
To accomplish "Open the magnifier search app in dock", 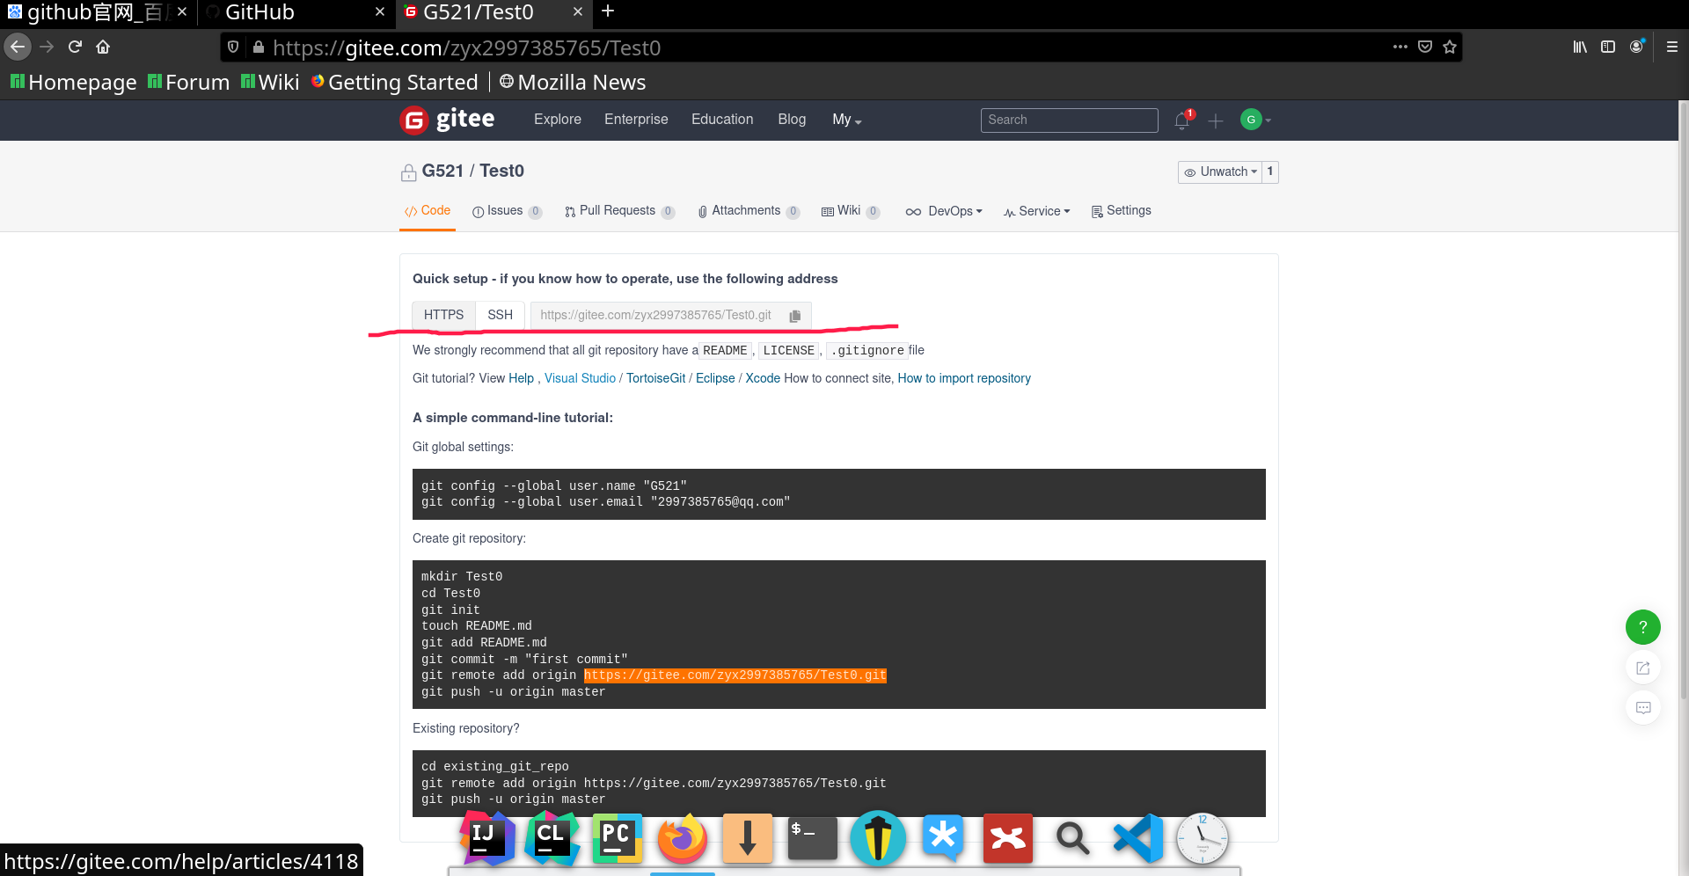I will tap(1072, 838).
